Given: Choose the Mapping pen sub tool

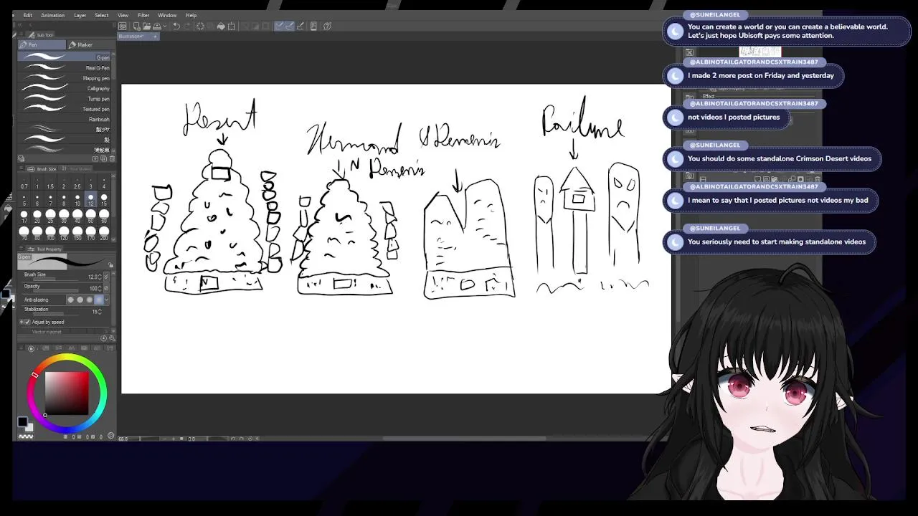Looking at the screenshot, I should pyautogui.click(x=65, y=78).
